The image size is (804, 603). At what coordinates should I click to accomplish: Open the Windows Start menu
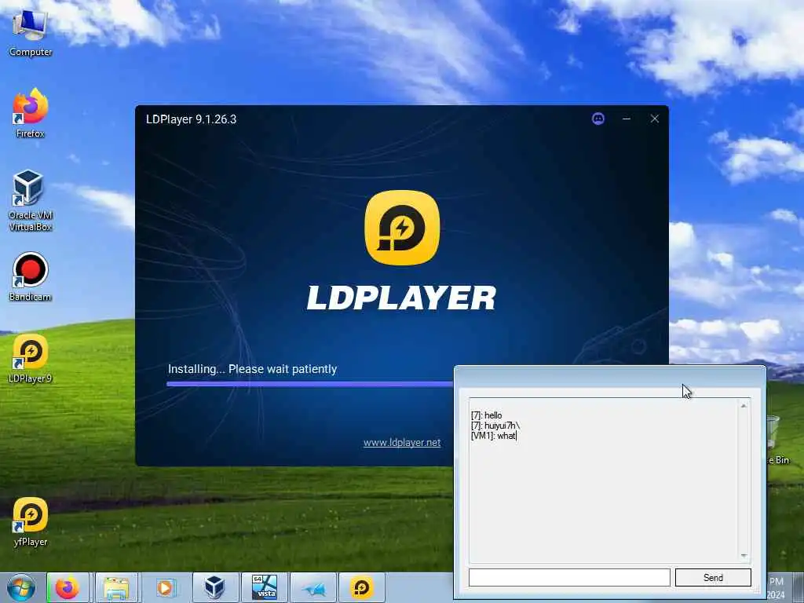21,587
